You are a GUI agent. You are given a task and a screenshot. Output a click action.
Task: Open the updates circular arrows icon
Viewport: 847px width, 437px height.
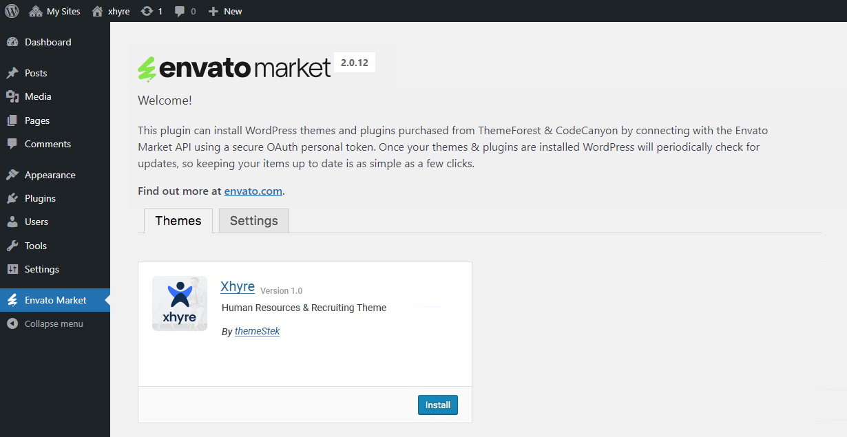click(147, 11)
